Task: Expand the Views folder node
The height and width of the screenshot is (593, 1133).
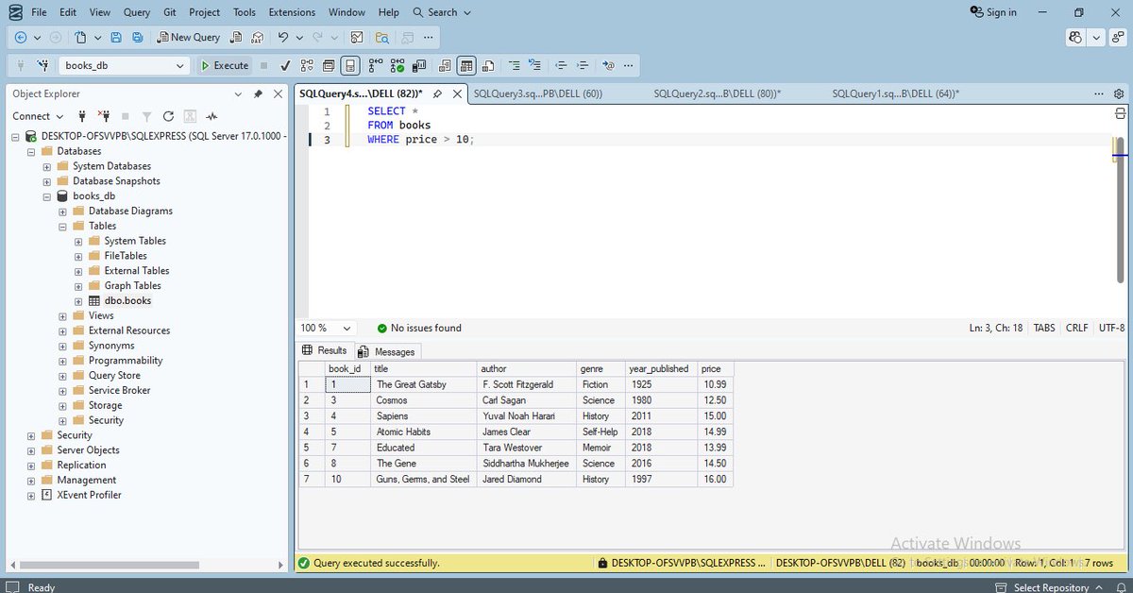Action: (62, 315)
